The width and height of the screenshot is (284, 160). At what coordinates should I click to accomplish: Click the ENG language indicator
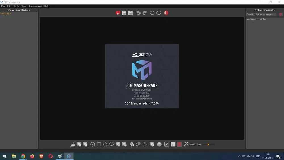point(258,156)
